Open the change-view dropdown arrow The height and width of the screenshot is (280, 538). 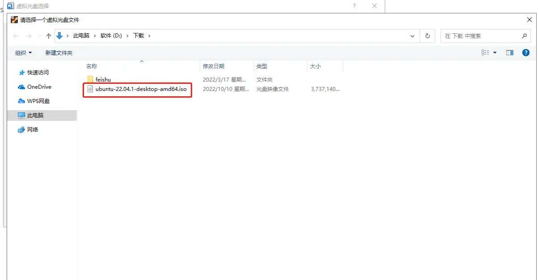pyautogui.click(x=494, y=52)
